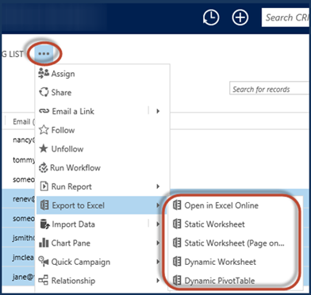Expand the Run Report submenu arrow
The image size is (311, 295).
[x=158, y=186]
